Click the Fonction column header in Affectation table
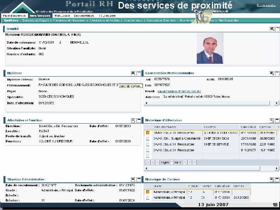 221,127
